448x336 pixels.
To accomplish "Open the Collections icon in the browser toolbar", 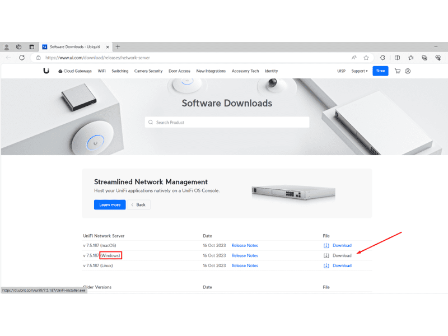I will click(x=424, y=57).
